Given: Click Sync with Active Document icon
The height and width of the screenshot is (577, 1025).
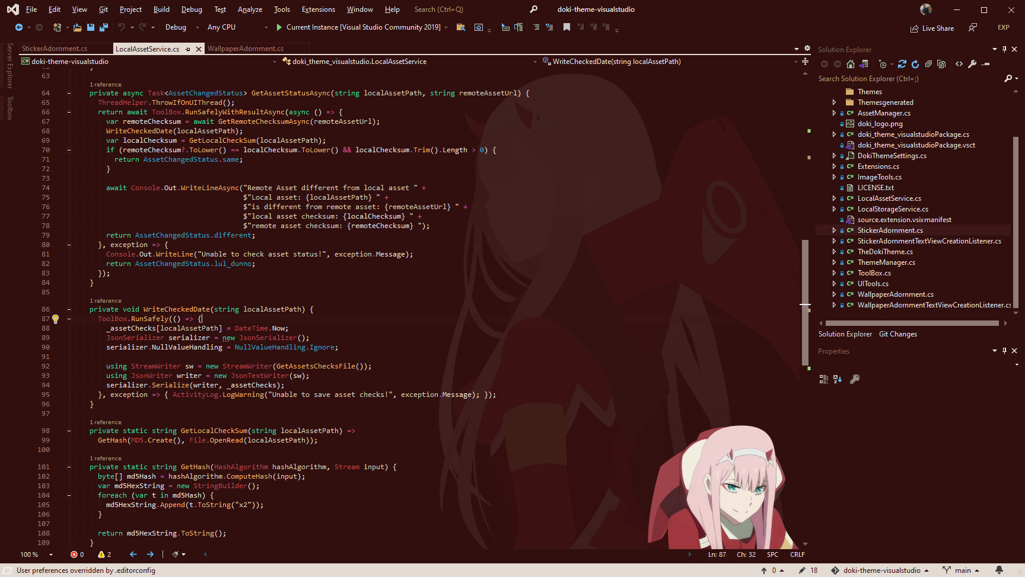Looking at the screenshot, I should tap(902, 64).
